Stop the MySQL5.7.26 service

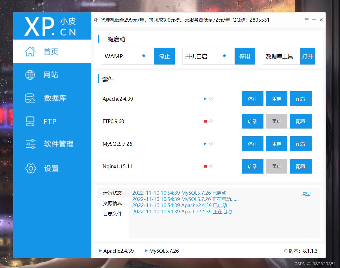(x=253, y=144)
